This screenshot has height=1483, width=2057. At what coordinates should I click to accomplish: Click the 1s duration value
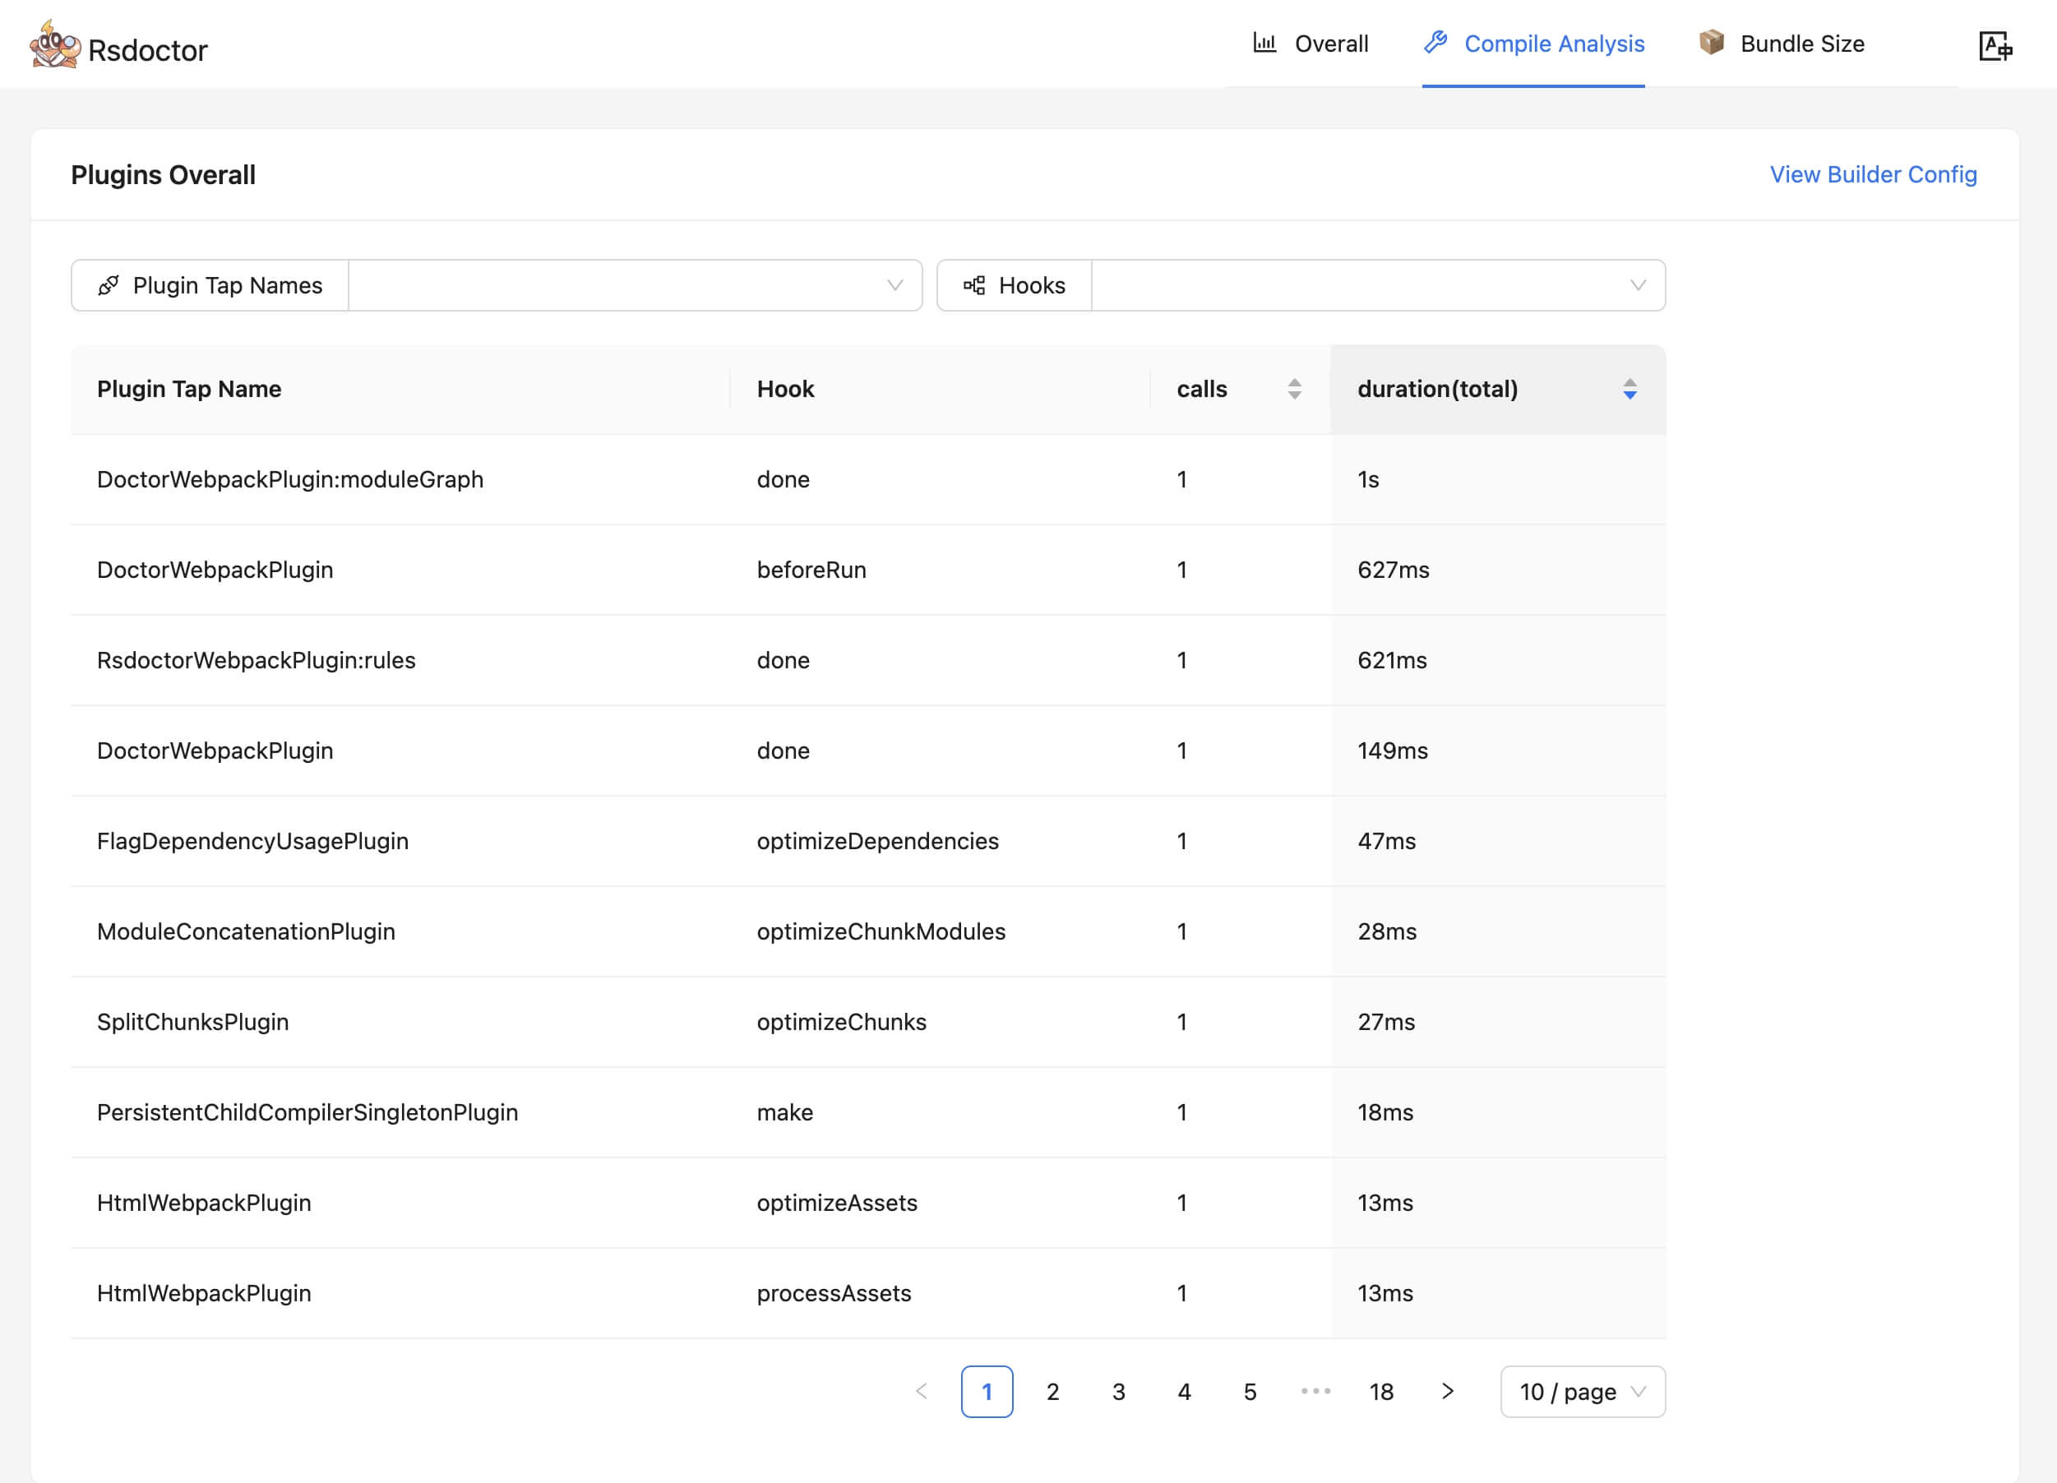coord(1369,479)
